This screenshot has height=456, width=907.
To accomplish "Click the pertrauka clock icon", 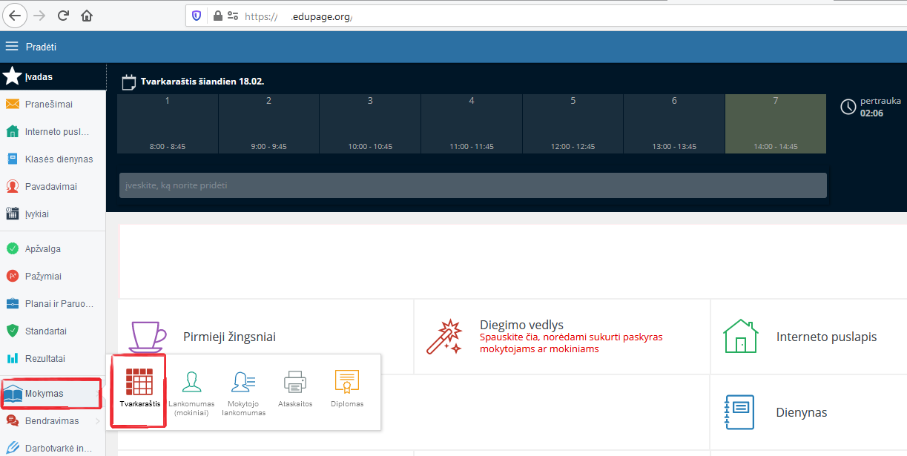I will point(848,107).
